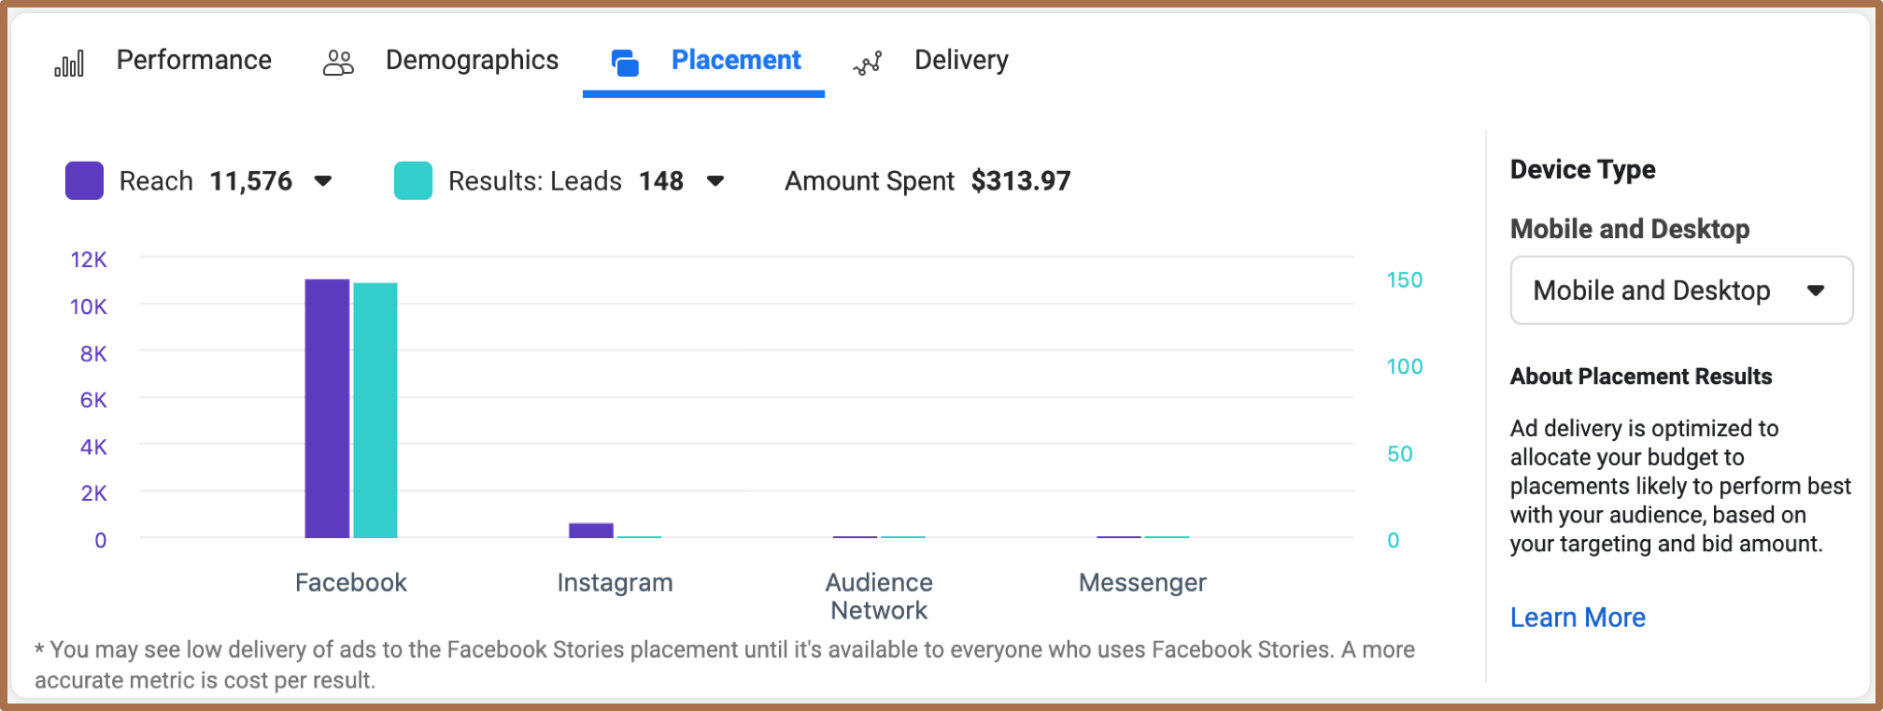Click the teal Results Leads swatch

tap(413, 180)
